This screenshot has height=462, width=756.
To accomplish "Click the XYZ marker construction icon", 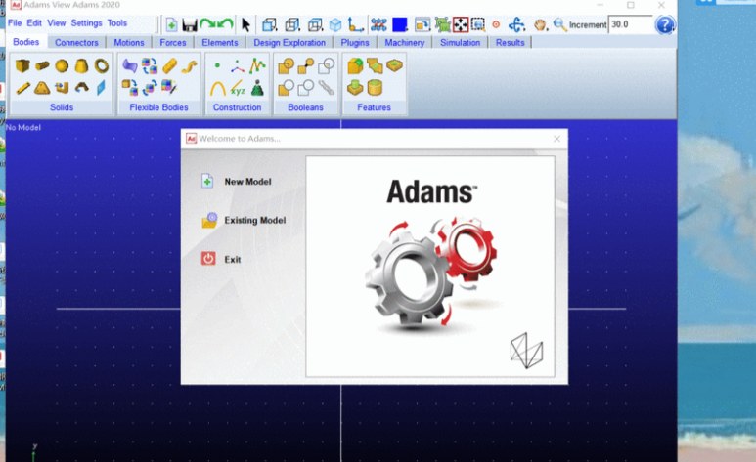I will tap(238, 88).
